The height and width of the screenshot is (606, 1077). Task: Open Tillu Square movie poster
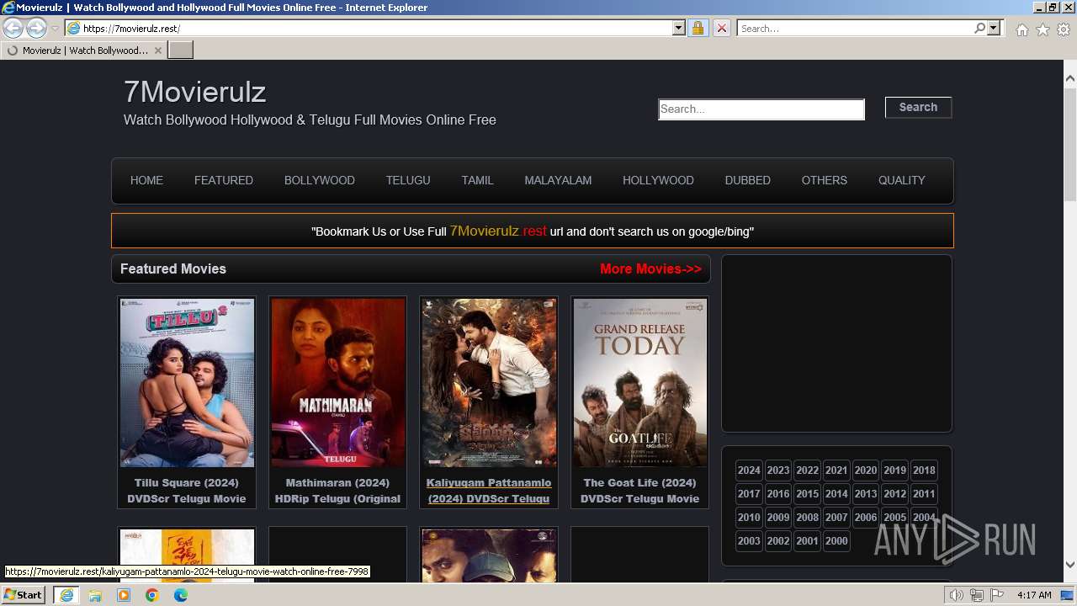(x=187, y=383)
